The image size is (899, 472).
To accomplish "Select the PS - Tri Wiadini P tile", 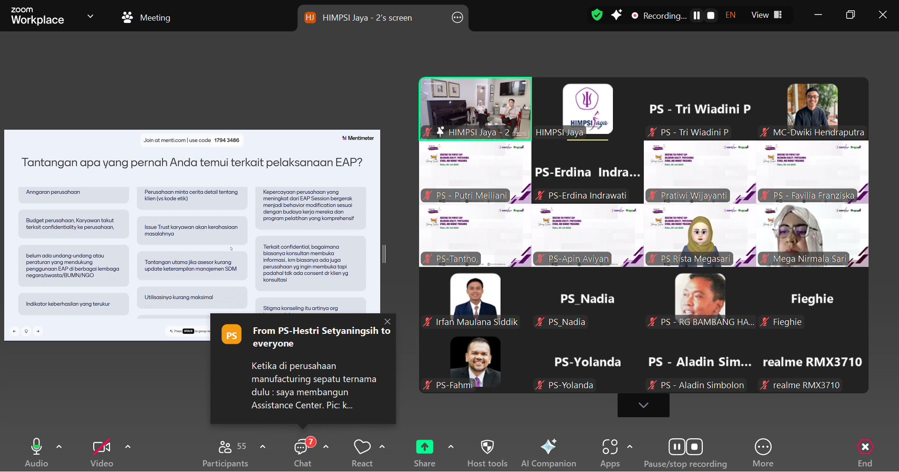I will (700, 109).
